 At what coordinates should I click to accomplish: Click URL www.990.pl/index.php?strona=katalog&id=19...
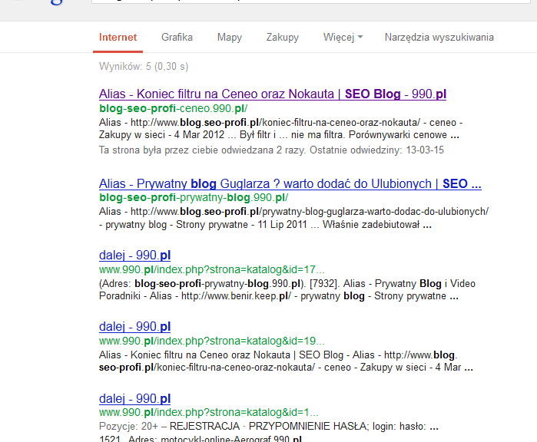[x=211, y=341]
